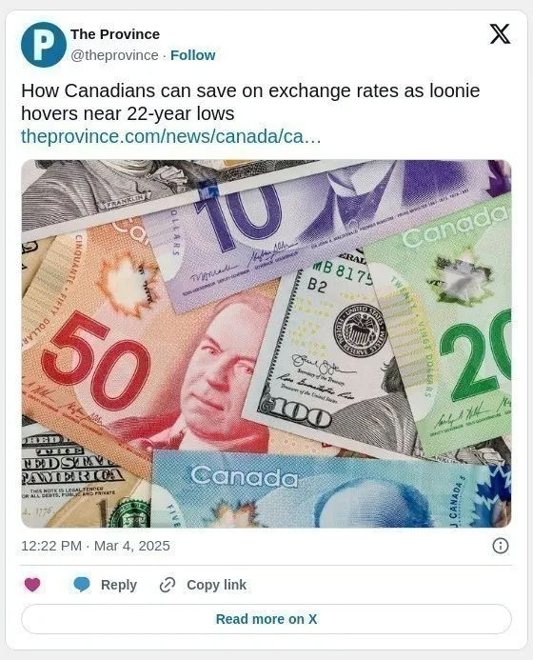Click the tweet headline text about loonie
The height and width of the screenshot is (660, 533).
(x=250, y=102)
